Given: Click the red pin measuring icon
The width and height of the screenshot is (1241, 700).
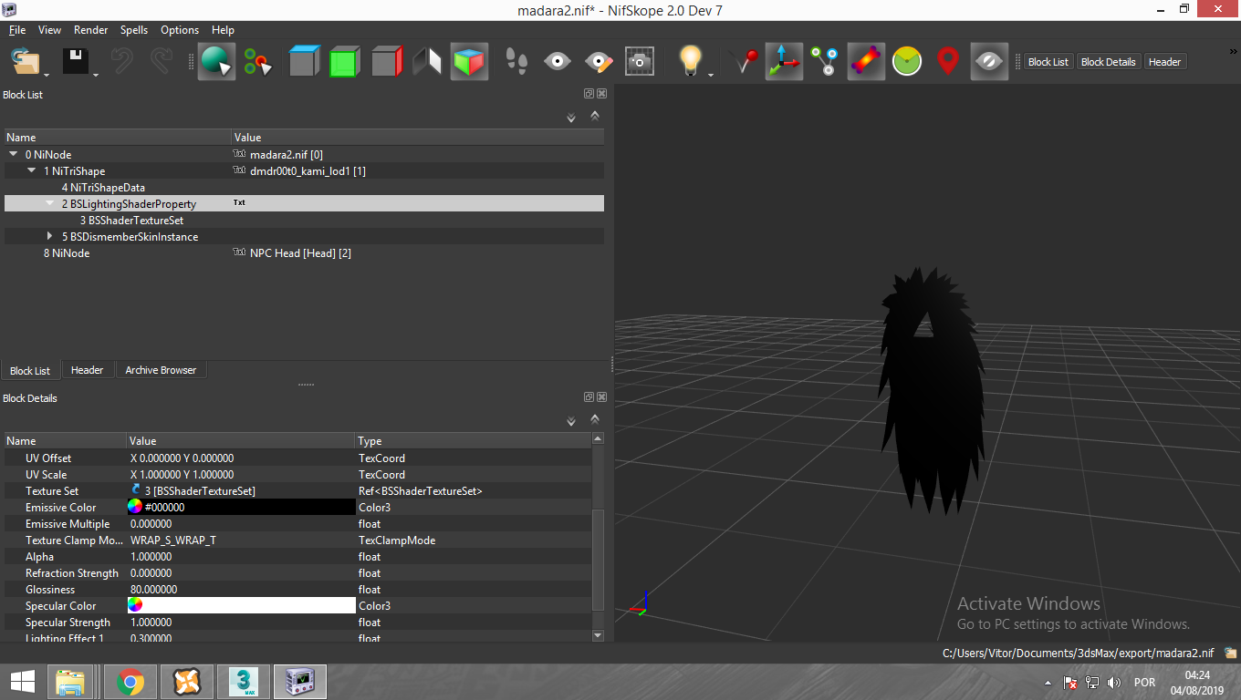Looking at the screenshot, I should [745, 62].
